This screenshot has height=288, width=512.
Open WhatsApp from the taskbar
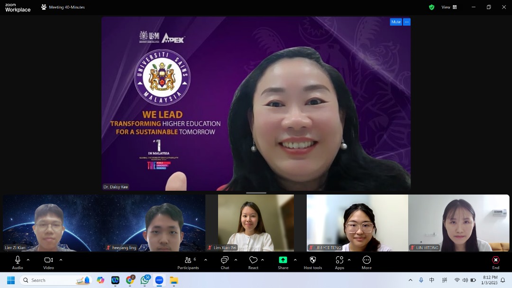[x=145, y=280]
